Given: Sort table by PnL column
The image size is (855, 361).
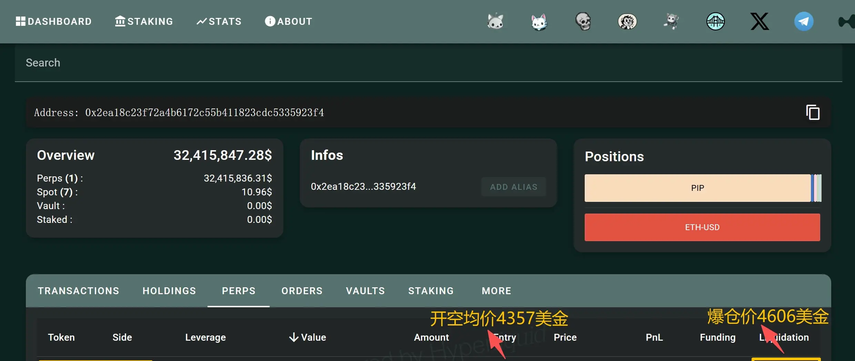Looking at the screenshot, I should [x=654, y=337].
